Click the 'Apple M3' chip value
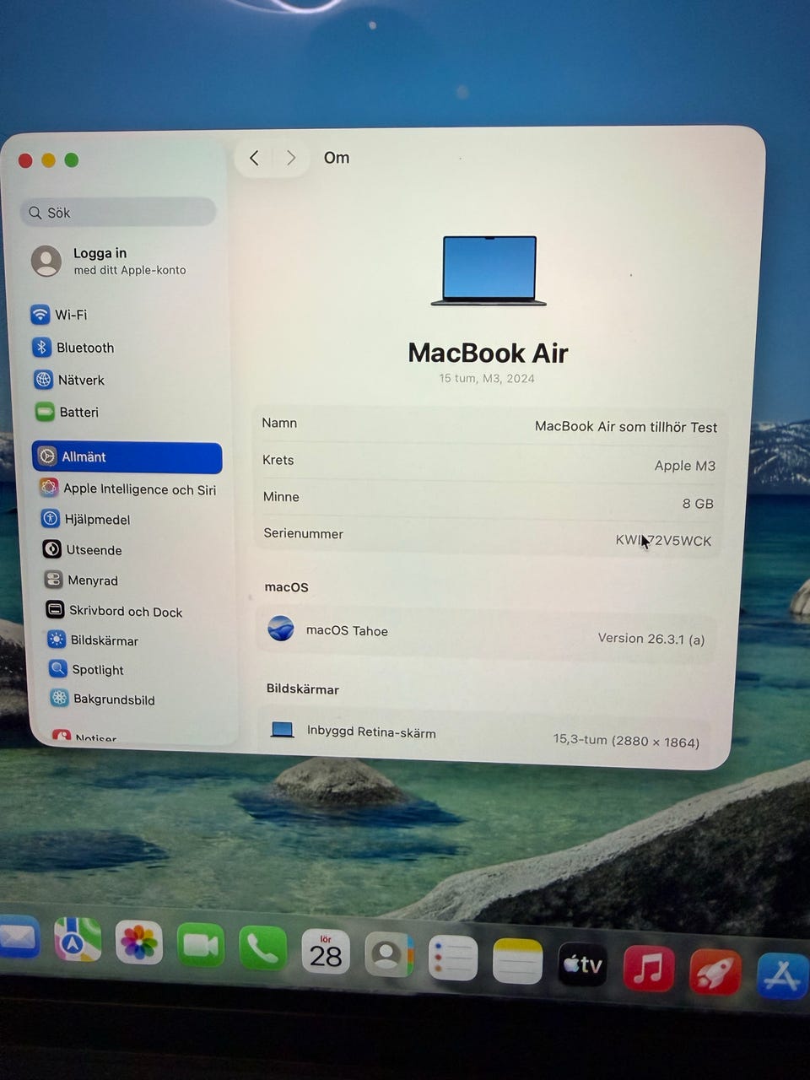 click(685, 466)
